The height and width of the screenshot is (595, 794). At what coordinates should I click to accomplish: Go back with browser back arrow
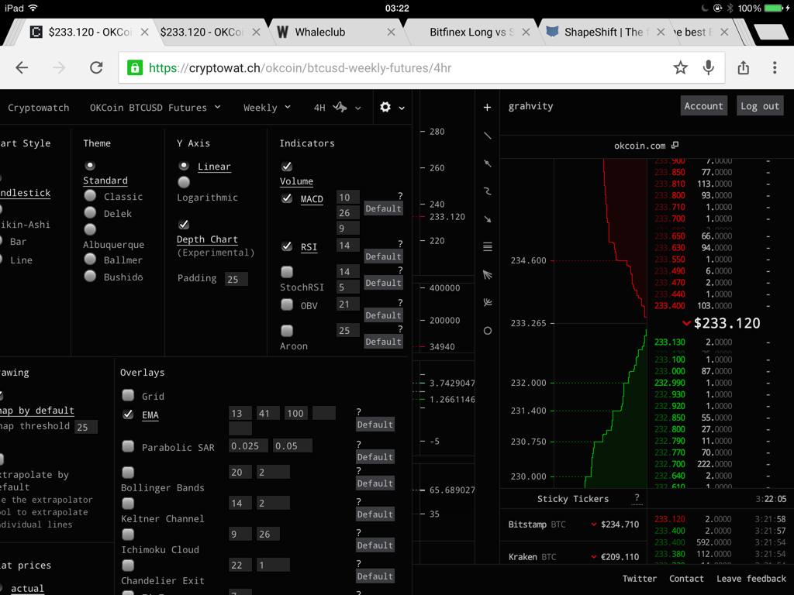(x=22, y=67)
